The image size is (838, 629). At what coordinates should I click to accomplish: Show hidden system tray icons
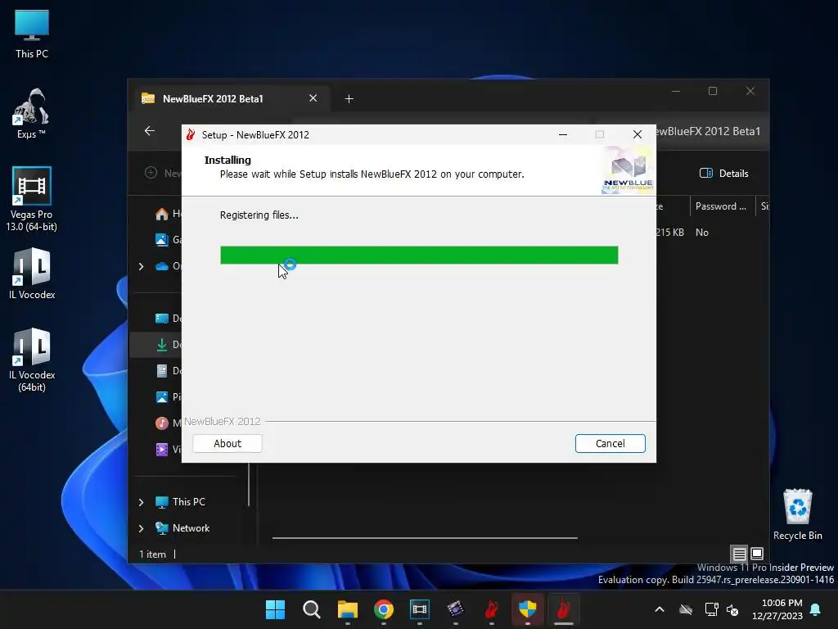click(x=660, y=609)
